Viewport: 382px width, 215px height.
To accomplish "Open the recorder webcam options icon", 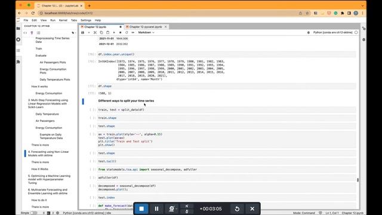I will point(171,208).
